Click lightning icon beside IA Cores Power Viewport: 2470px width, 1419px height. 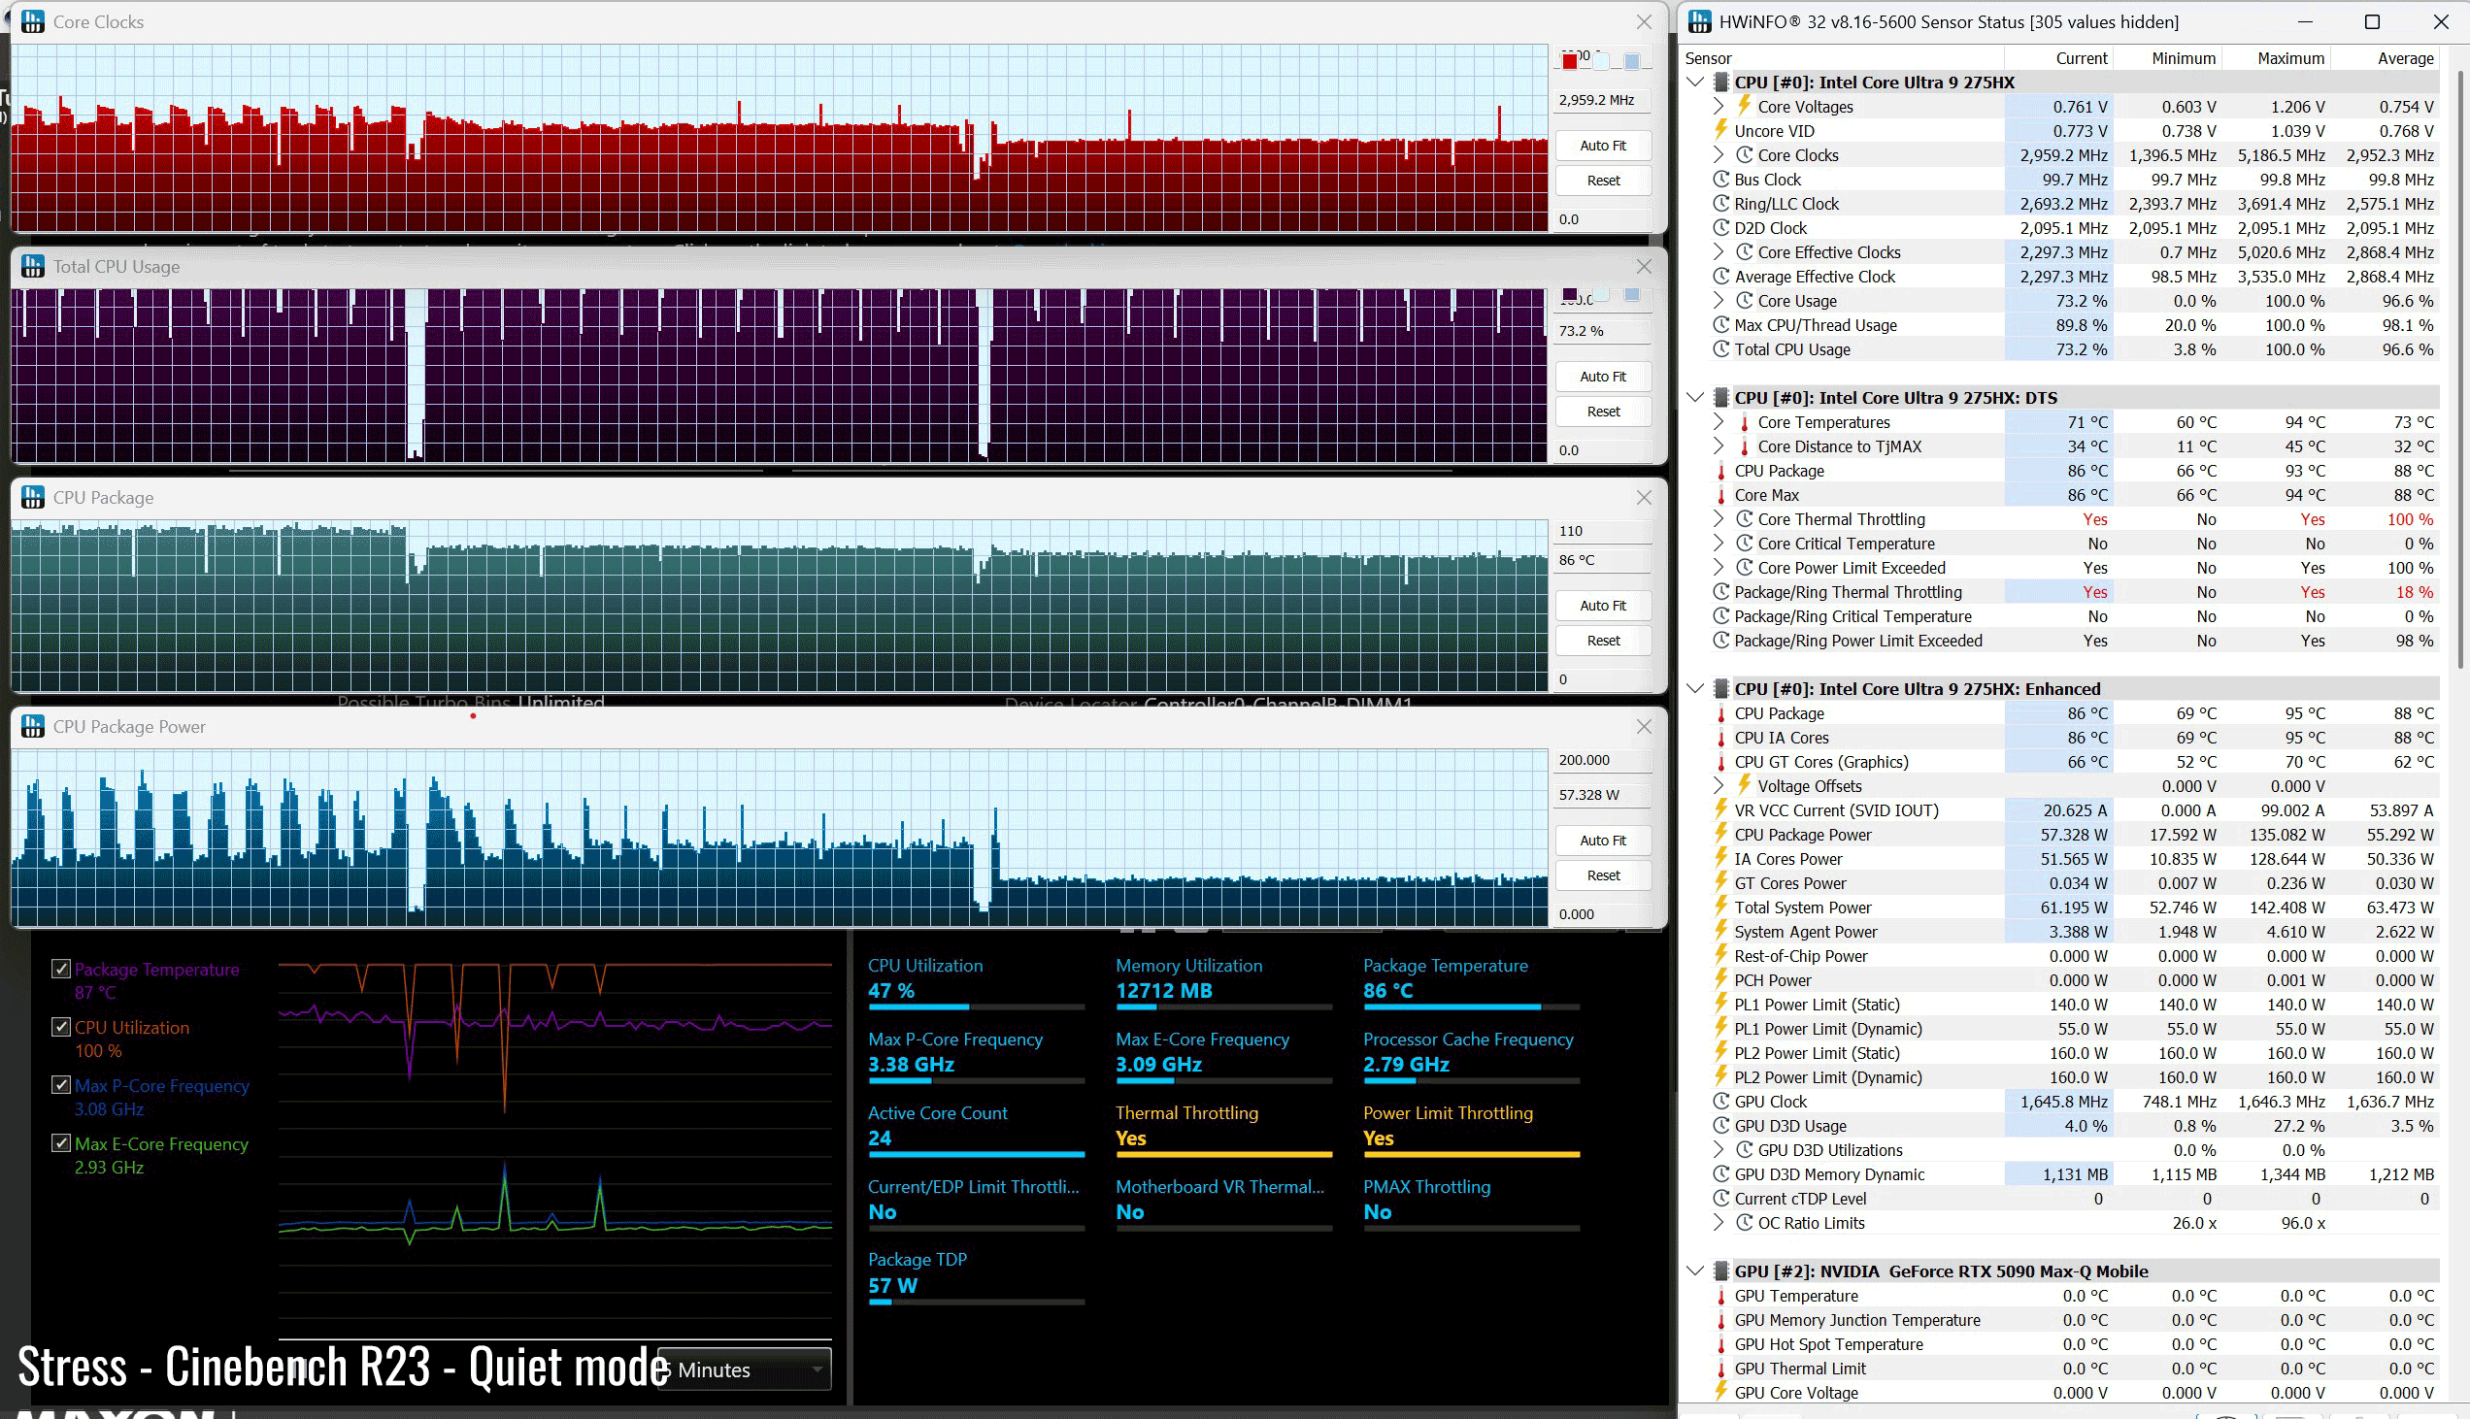pyautogui.click(x=1720, y=859)
